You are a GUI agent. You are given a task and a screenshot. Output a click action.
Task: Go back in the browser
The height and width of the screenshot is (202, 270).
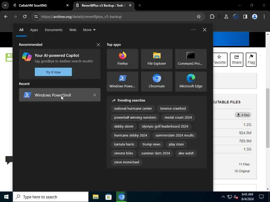[6, 17]
